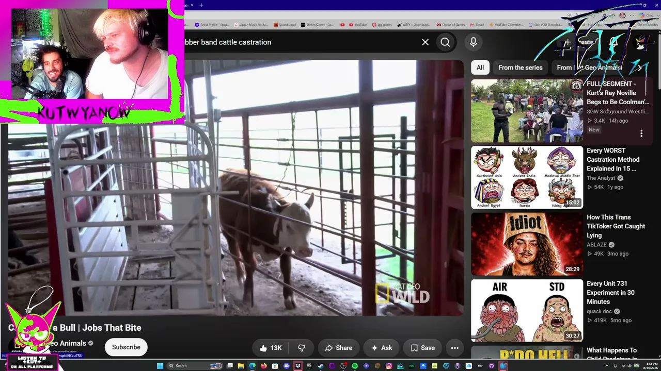Click the SGW Softground Wrestling channel name
This screenshot has width=661, height=371.
(x=618, y=111)
